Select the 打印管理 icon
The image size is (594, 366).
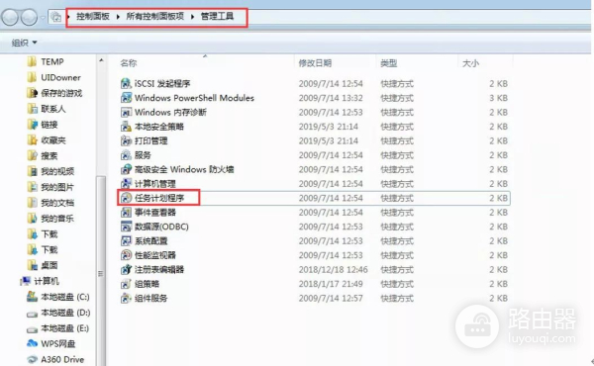(x=126, y=140)
